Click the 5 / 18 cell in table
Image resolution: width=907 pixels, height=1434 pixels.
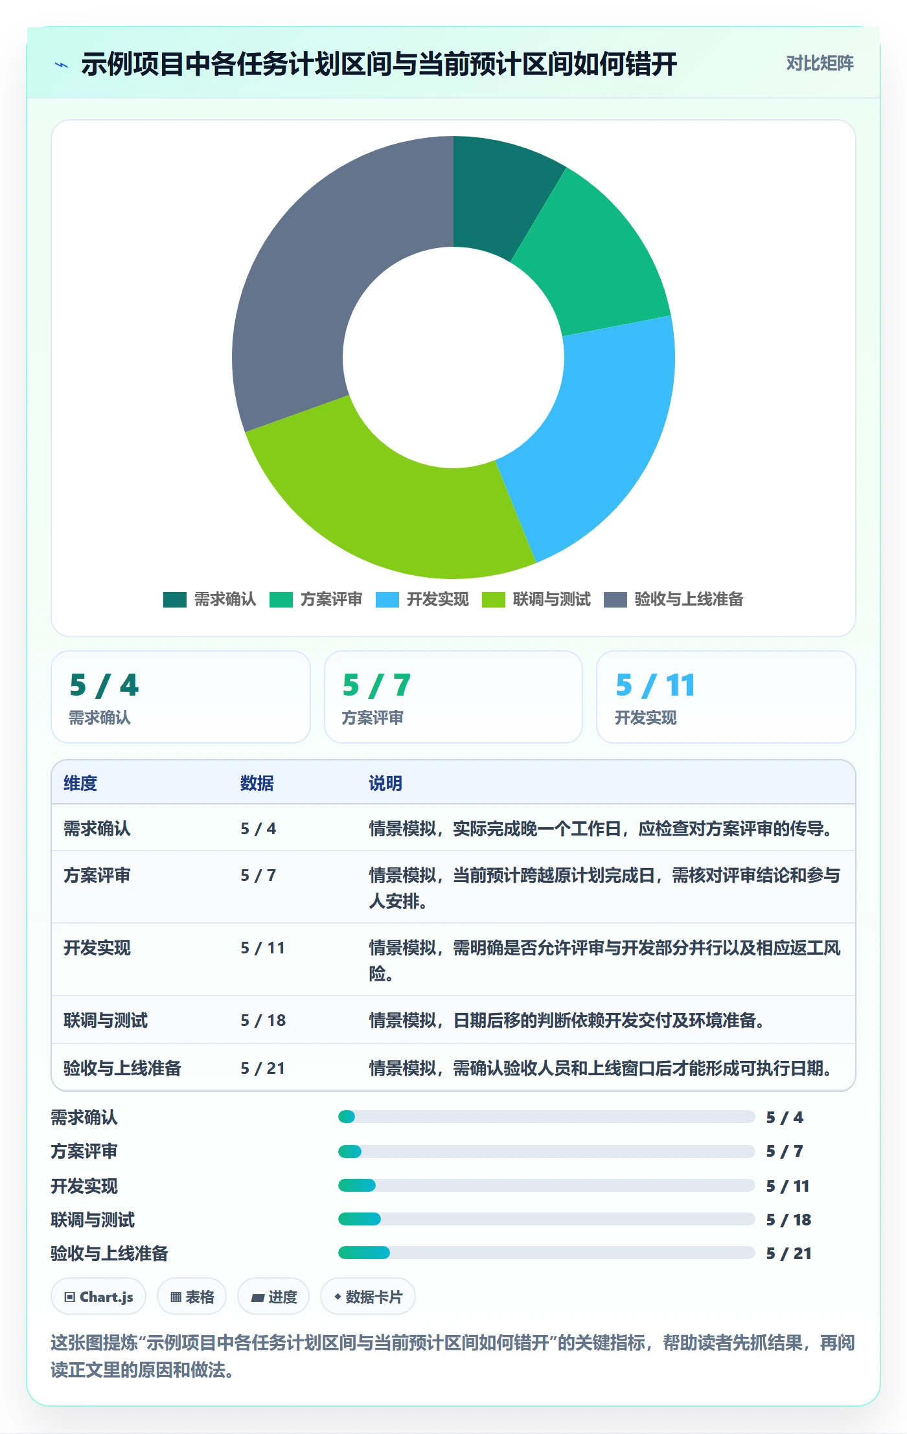pyautogui.click(x=263, y=1021)
